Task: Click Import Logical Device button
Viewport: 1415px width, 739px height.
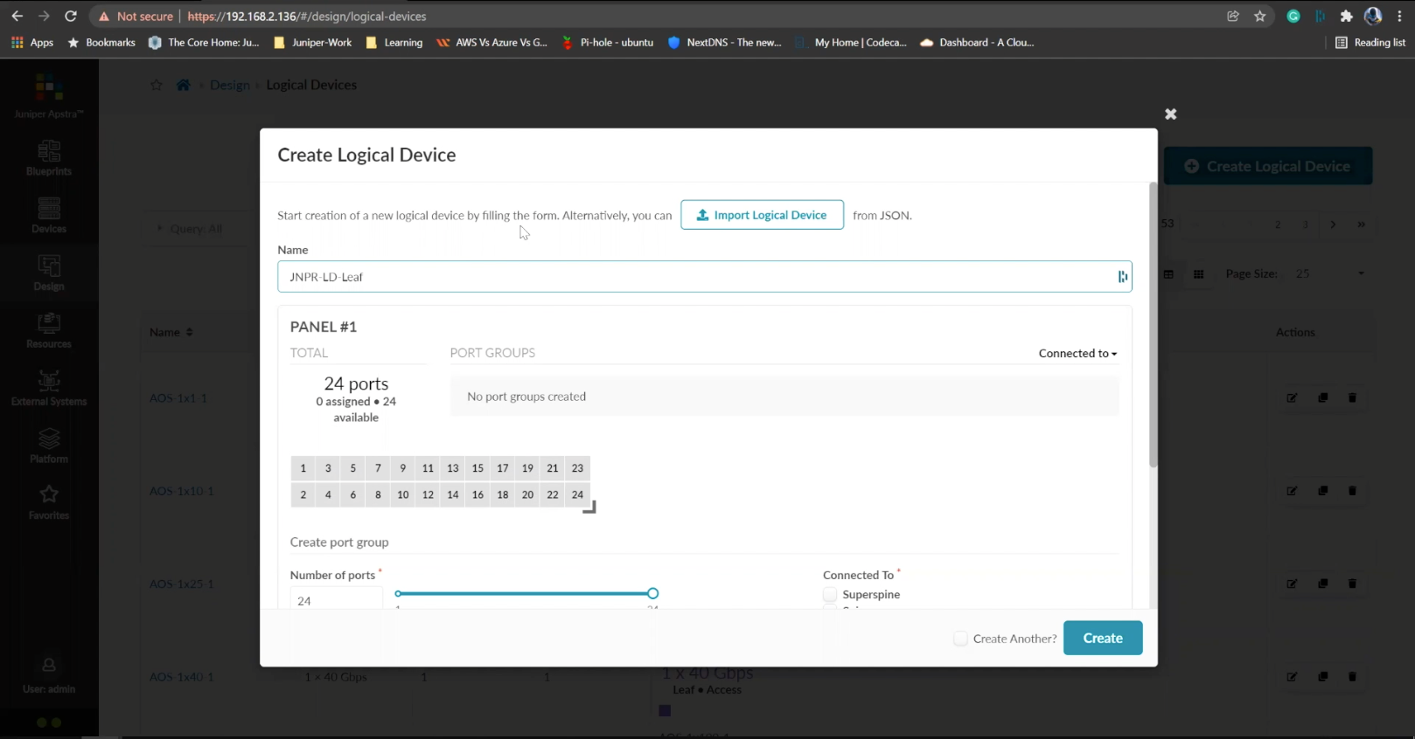Action: [762, 215]
